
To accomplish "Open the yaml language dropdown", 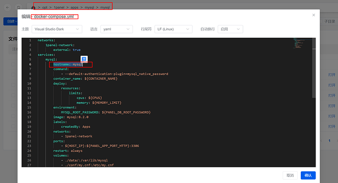I will tap(117, 29).
